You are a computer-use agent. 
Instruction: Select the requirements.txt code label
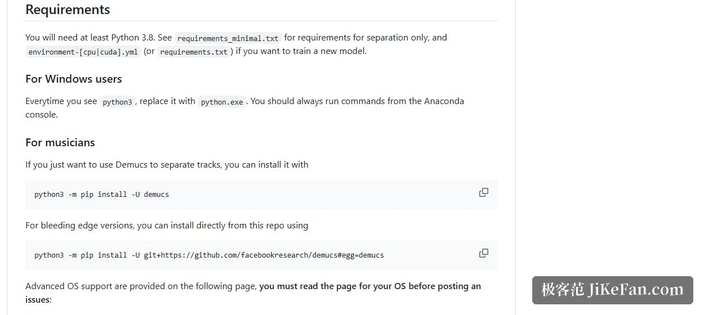coord(194,52)
